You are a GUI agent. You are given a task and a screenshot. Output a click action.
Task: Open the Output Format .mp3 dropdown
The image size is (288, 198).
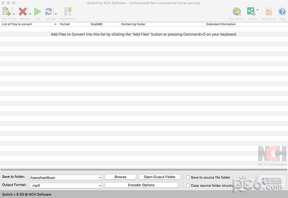click(x=66, y=186)
